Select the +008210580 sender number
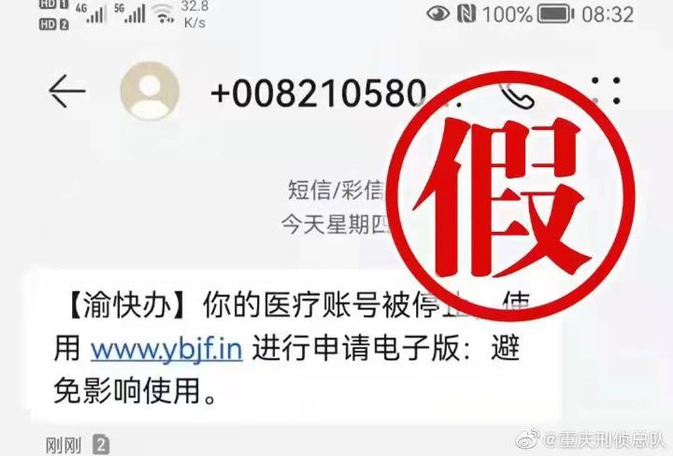Viewport: 673px width, 456px height. click(319, 93)
